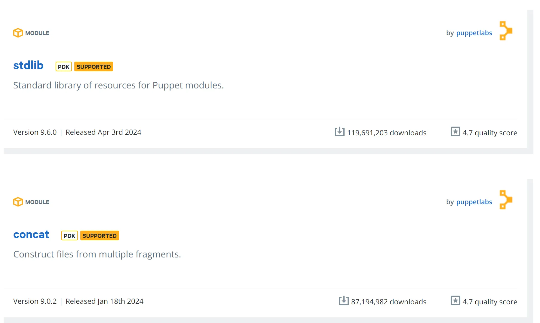Click the stdlib description text
Screen dimensions: 540x323
pyautogui.click(x=118, y=85)
